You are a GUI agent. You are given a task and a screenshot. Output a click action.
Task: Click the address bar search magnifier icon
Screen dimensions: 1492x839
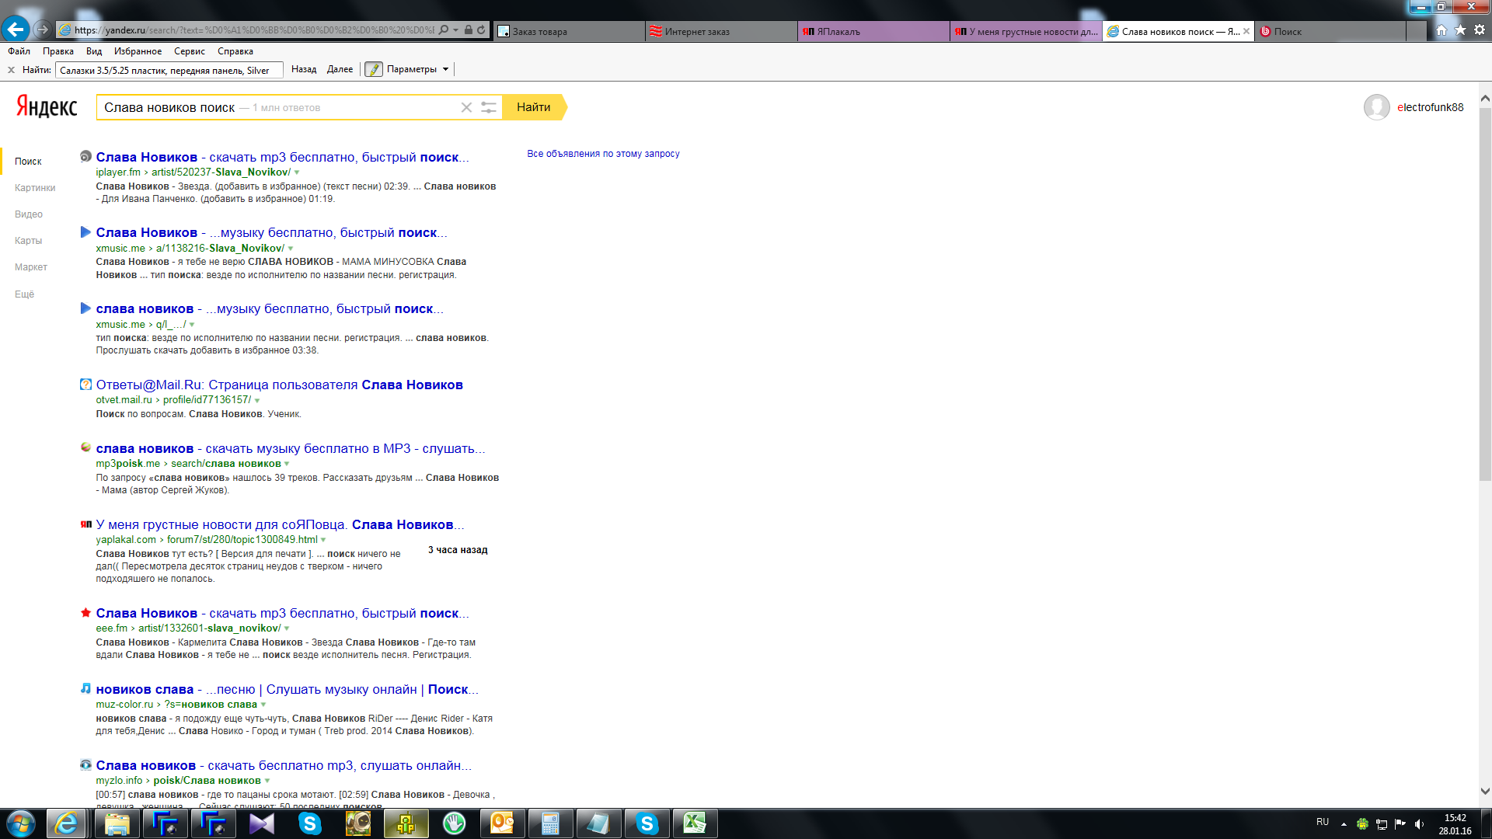click(x=444, y=30)
